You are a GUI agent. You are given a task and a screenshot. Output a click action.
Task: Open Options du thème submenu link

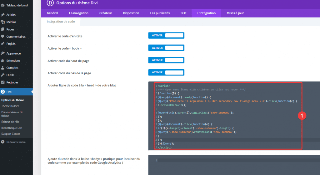12,100
